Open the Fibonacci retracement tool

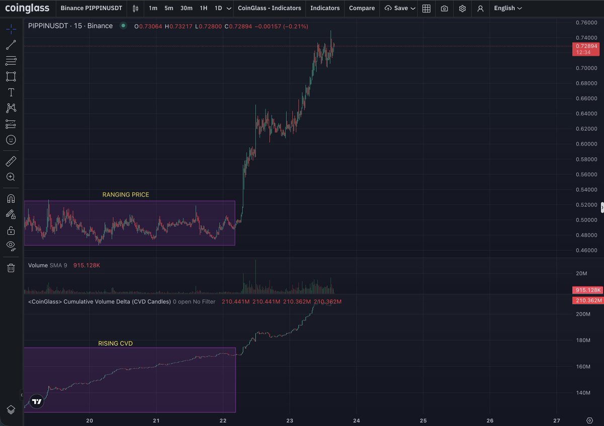(11, 61)
